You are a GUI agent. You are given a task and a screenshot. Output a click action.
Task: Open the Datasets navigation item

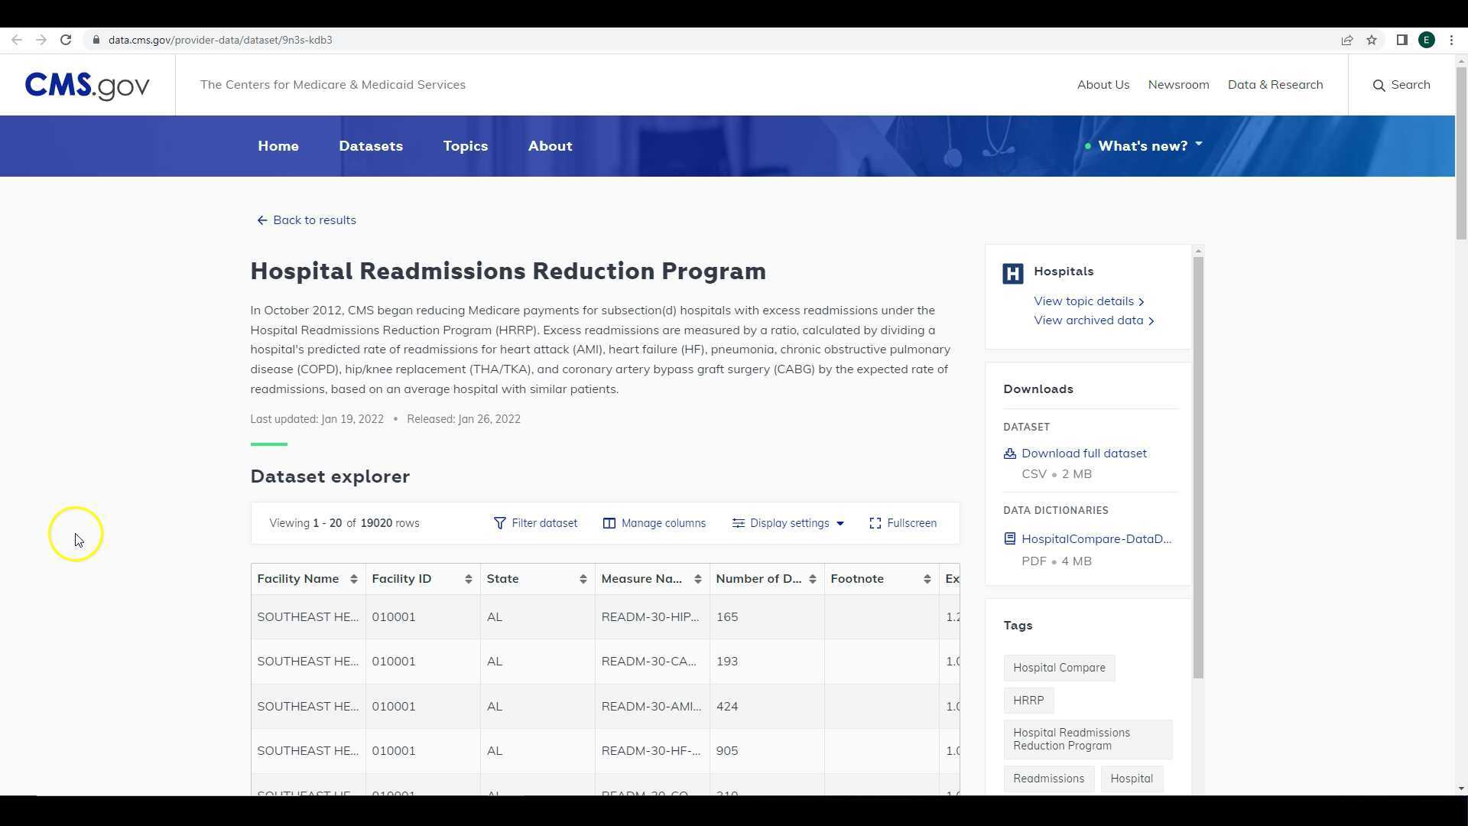pos(371,146)
